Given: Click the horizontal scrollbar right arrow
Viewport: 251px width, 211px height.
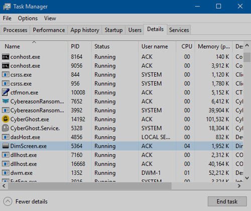Looking at the screenshot, I should (x=239, y=186).
